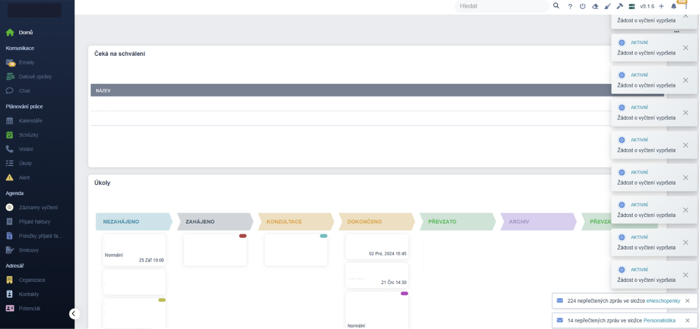
Task: Open the three-dot menu in top bar
Action: [686, 6]
